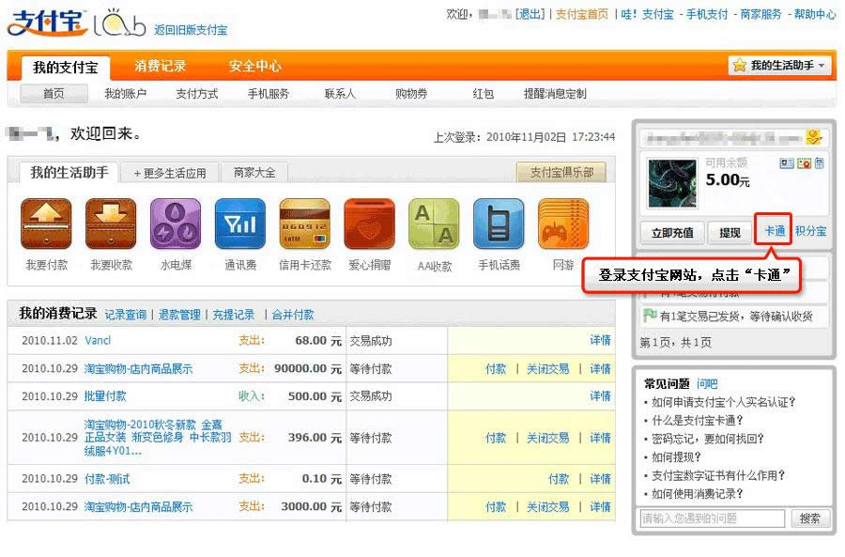This screenshot has width=845, height=557.
Task: Open the 安全中心 main tab
Action: pos(254,66)
